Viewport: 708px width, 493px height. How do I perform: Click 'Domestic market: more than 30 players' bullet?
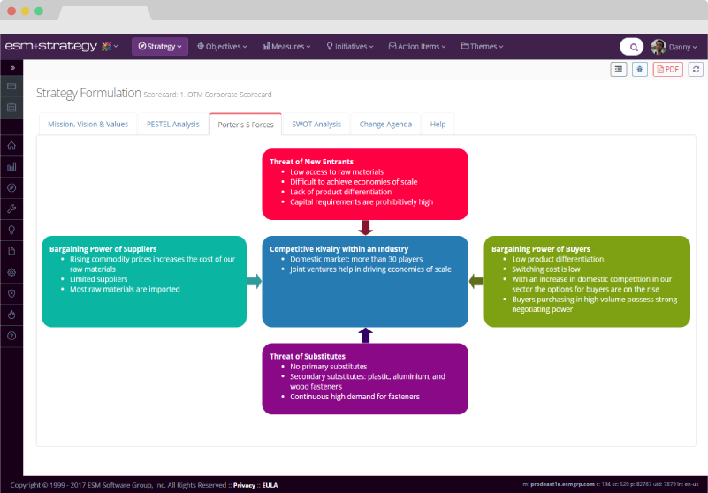tap(356, 259)
